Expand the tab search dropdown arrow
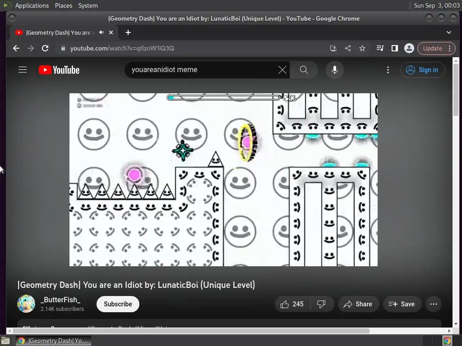Image resolution: width=462 pixels, height=346 pixels. (x=449, y=32)
